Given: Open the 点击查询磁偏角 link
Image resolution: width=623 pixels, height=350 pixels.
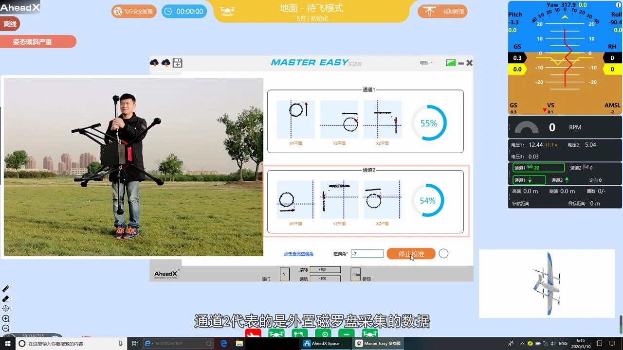Looking at the screenshot, I should [x=298, y=254].
